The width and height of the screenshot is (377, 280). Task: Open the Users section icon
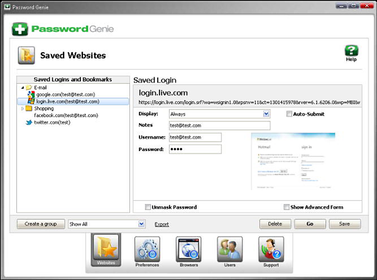coord(229,249)
